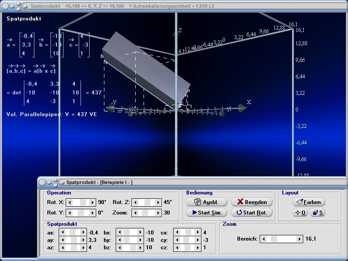Screen dimensions: 348x261
Task: Decrease bz using its left arrow
Action: click(x=120, y=248)
